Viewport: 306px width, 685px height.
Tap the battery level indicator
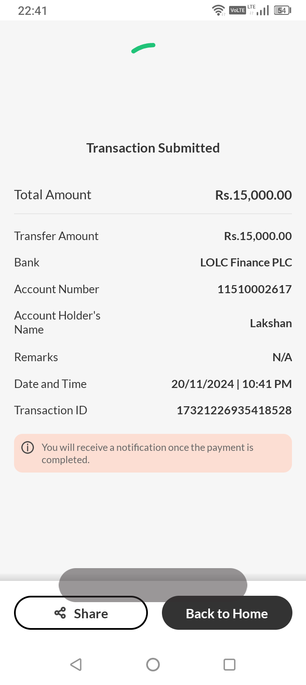click(x=282, y=10)
